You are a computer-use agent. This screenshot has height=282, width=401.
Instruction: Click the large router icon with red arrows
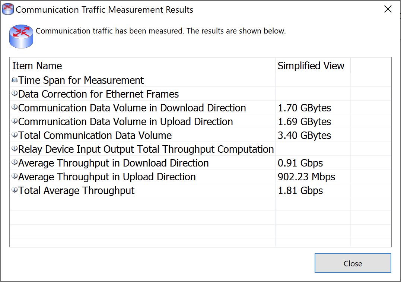pos(21,37)
